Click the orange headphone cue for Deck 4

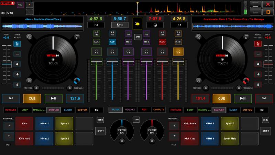(178, 52)
